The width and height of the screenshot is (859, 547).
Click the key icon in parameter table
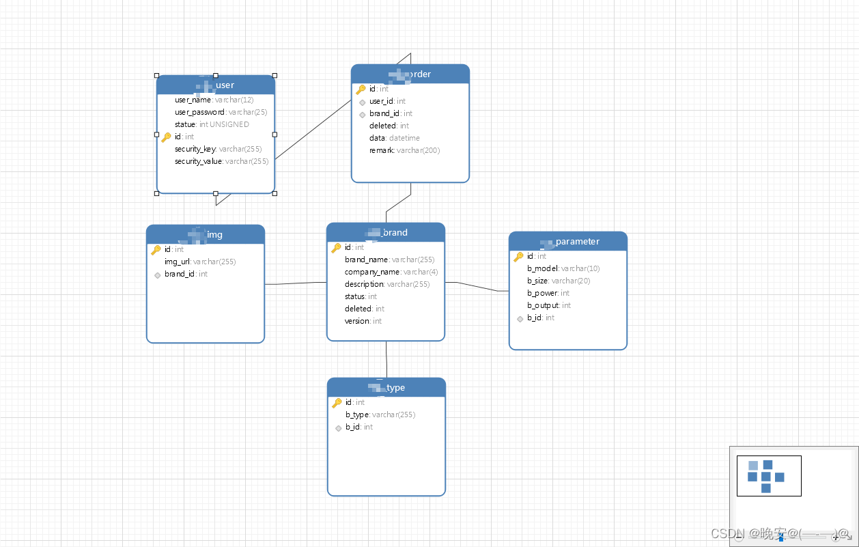tap(518, 257)
